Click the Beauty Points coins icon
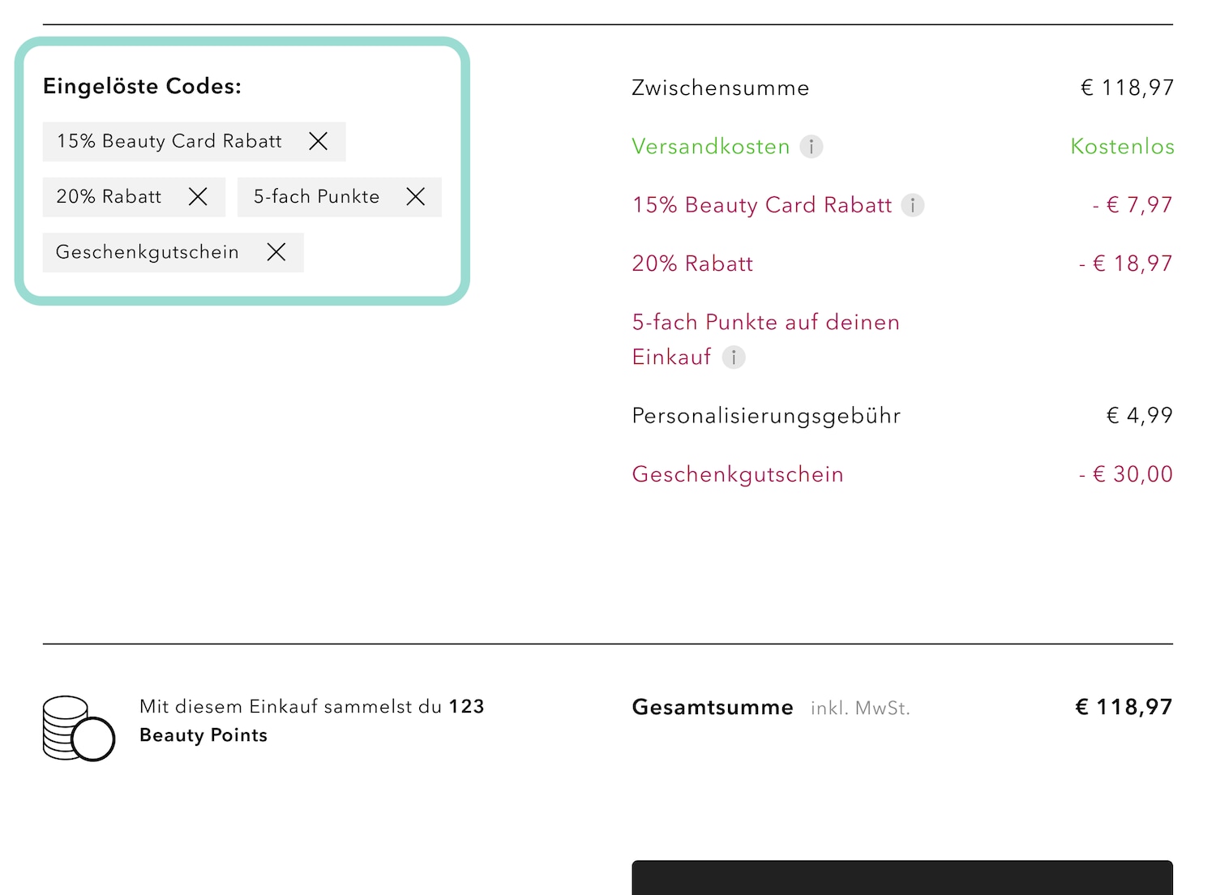This screenshot has height=895, width=1216. tap(77, 727)
